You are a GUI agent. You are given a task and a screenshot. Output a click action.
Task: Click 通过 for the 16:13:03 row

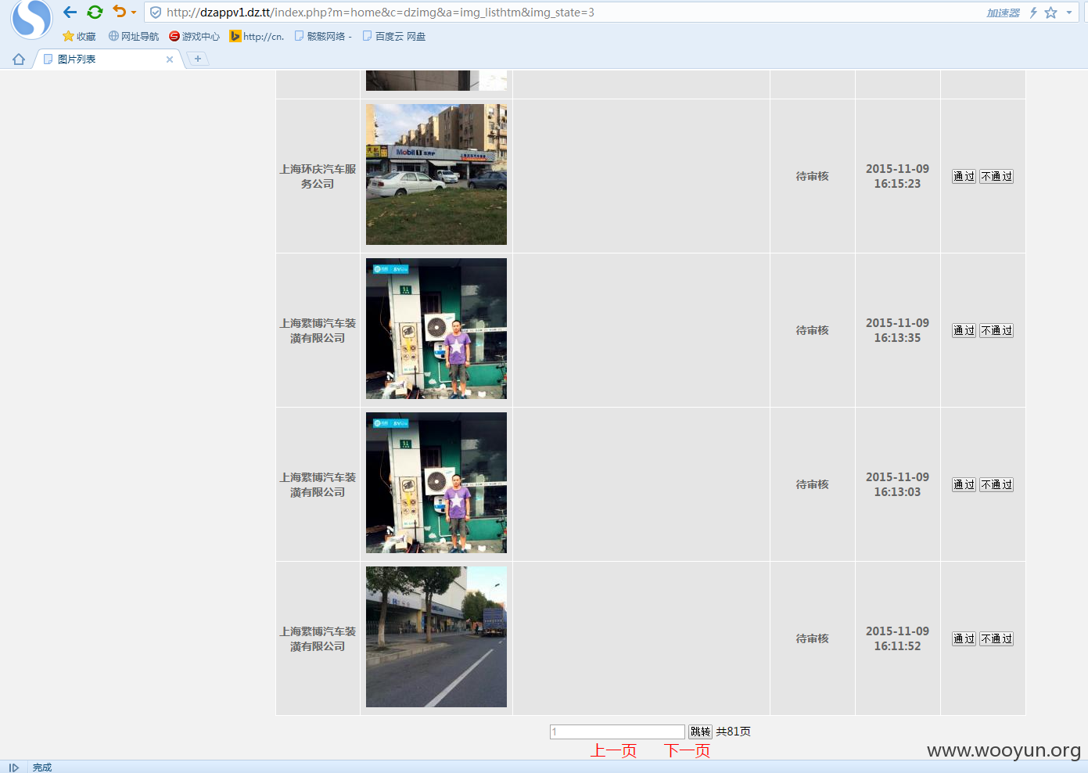(964, 485)
